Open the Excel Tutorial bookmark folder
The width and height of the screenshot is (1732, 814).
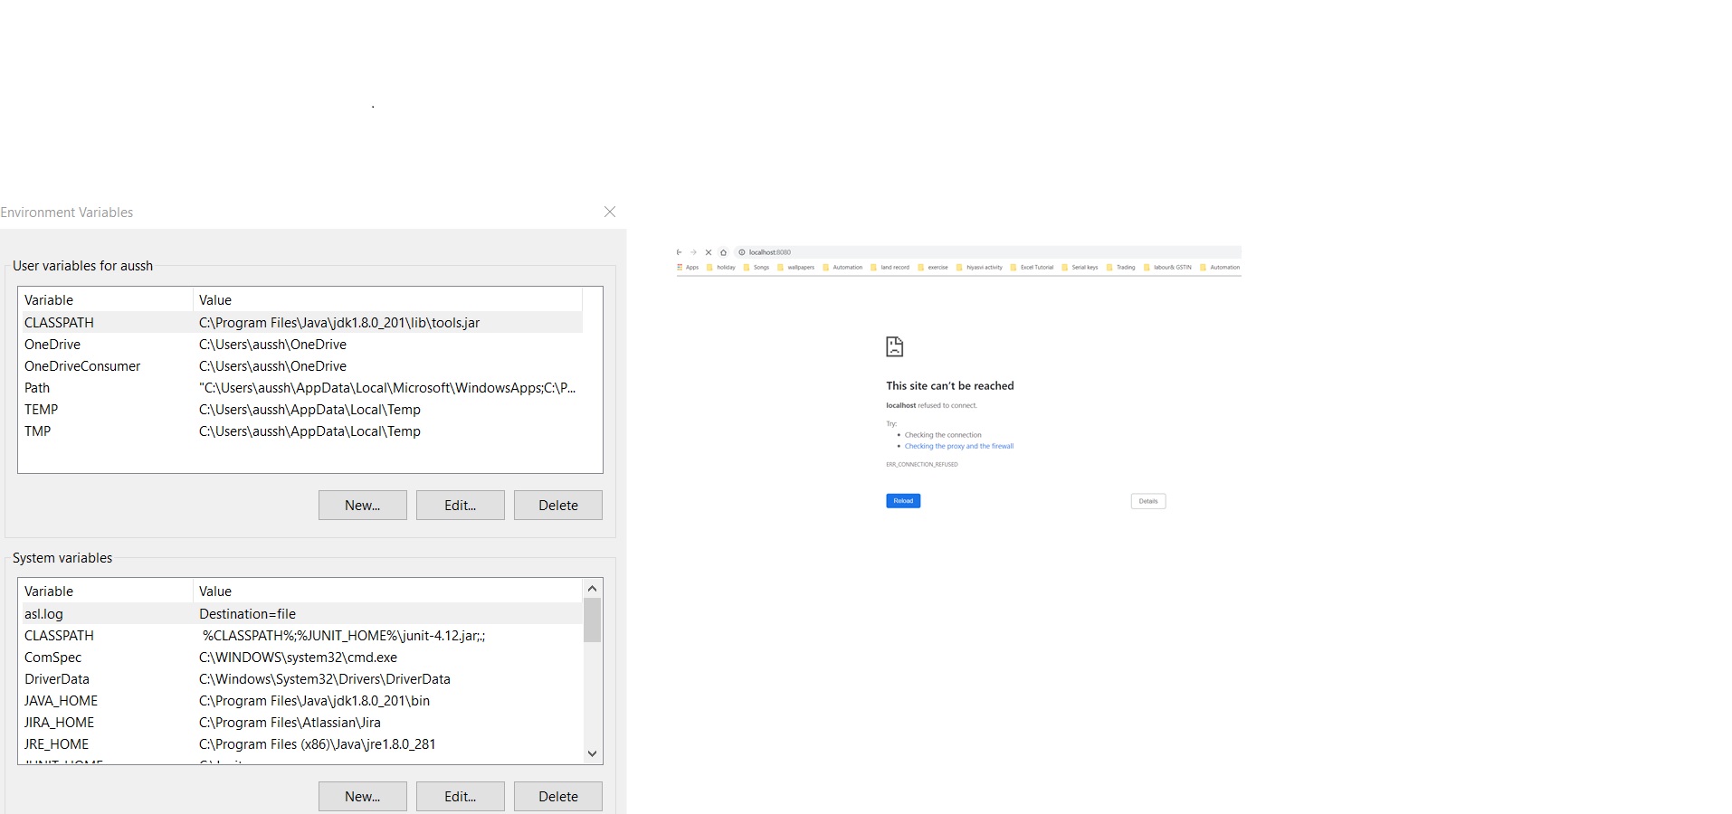coord(1033,267)
